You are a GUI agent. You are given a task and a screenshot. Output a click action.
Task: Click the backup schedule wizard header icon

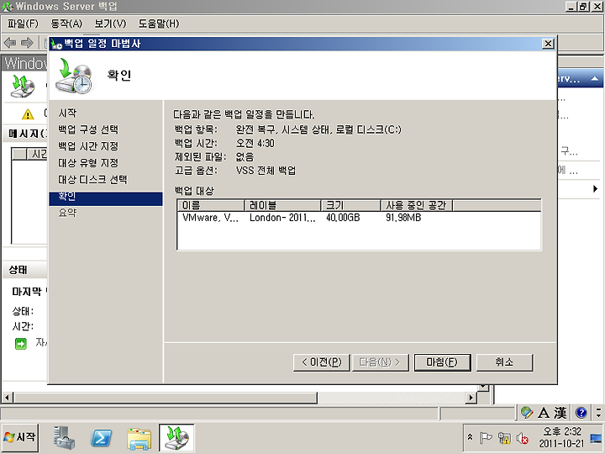pos(75,76)
